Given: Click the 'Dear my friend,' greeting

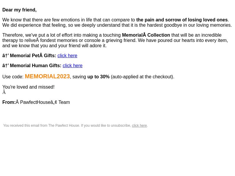Looking at the screenshot, I should tap(19, 10).
